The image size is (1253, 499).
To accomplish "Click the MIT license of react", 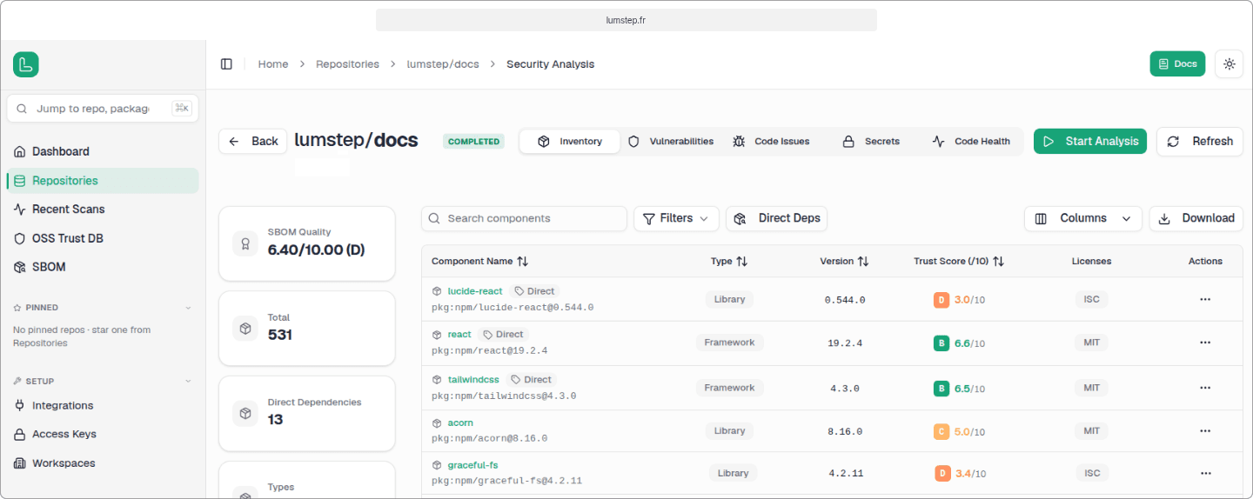I will (x=1091, y=343).
